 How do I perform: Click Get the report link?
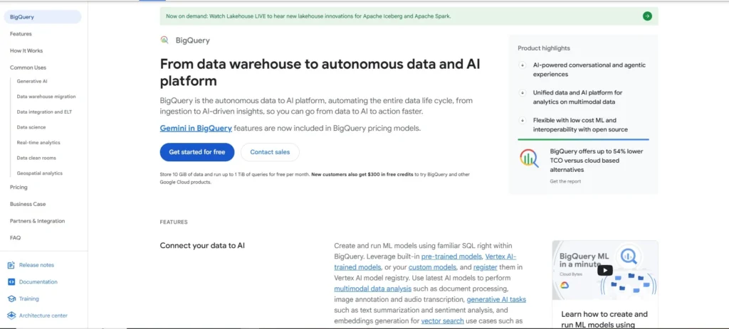(565, 181)
